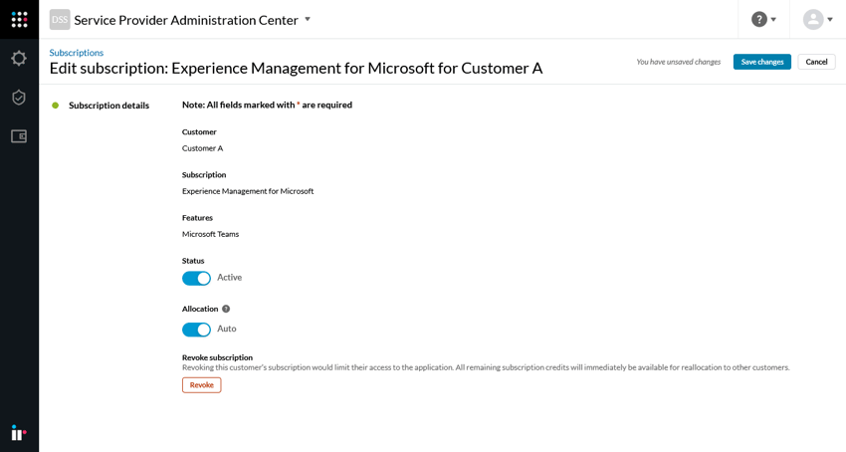Open the app launcher grid icon

[x=19, y=20]
